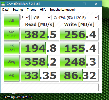Click the CrystalDiskMark app icon in title bar

(x=3, y=4)
